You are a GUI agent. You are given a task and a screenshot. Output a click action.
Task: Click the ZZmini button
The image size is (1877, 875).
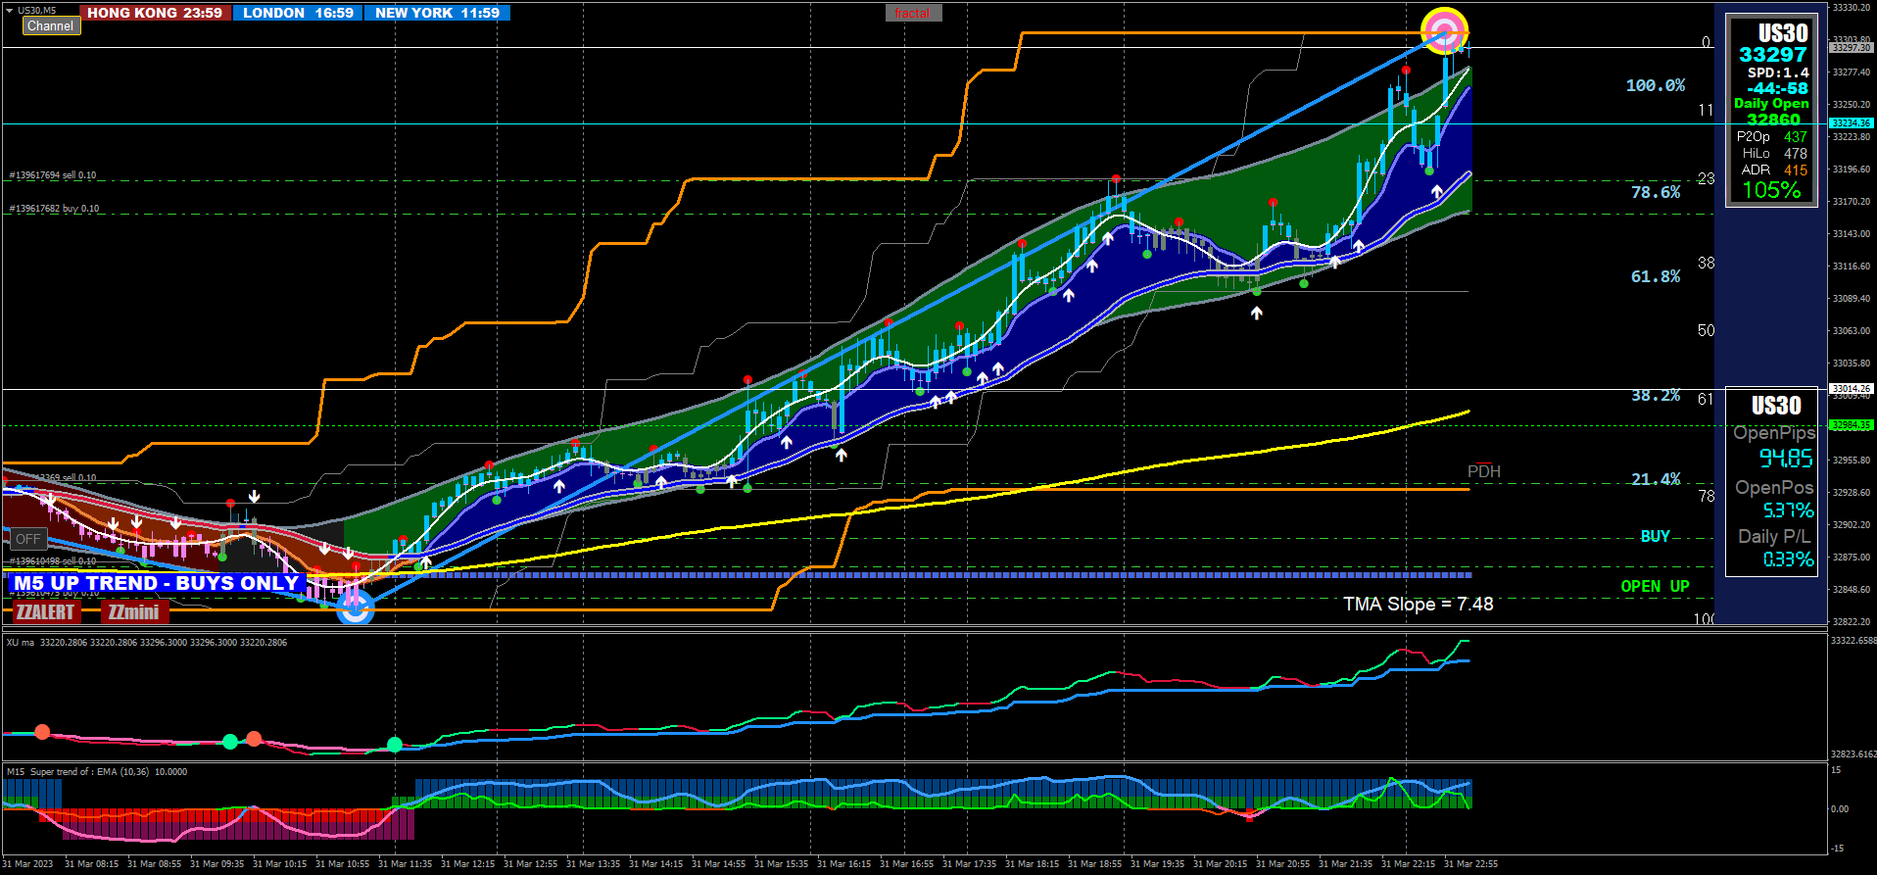coord(133,612)
